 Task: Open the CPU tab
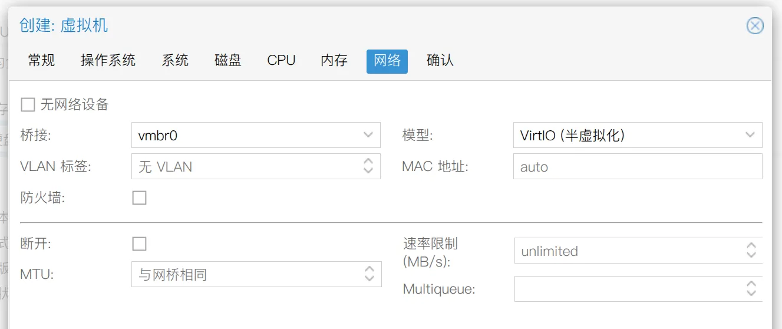pos(281,61)
